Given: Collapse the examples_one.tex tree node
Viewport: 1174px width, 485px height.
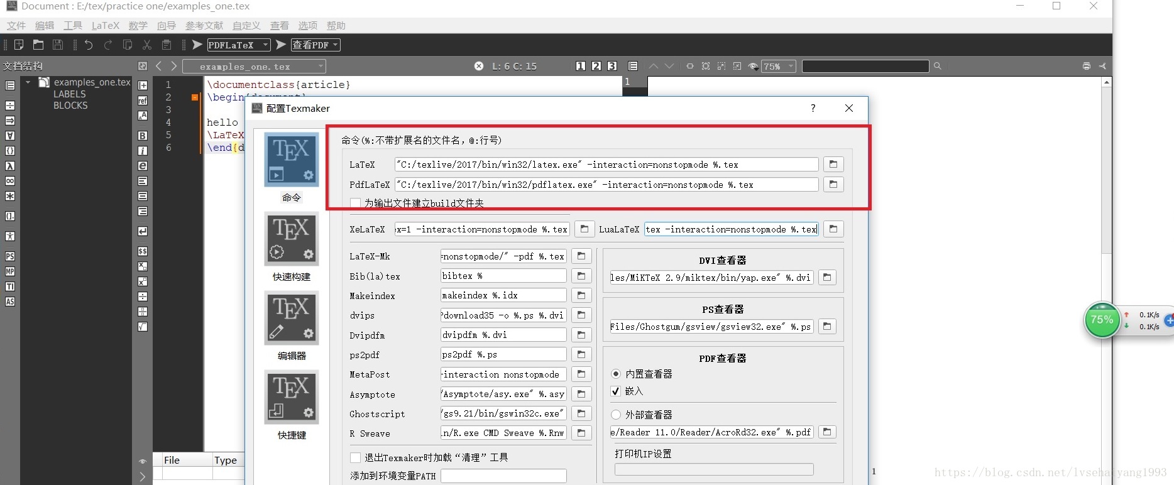Looking at the screenshot, I should tap(28, 82).
